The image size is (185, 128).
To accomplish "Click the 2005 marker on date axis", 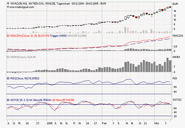I will tap(50, 124).
